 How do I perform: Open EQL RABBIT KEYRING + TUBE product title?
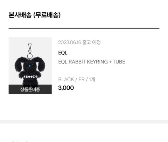(92, 62)
